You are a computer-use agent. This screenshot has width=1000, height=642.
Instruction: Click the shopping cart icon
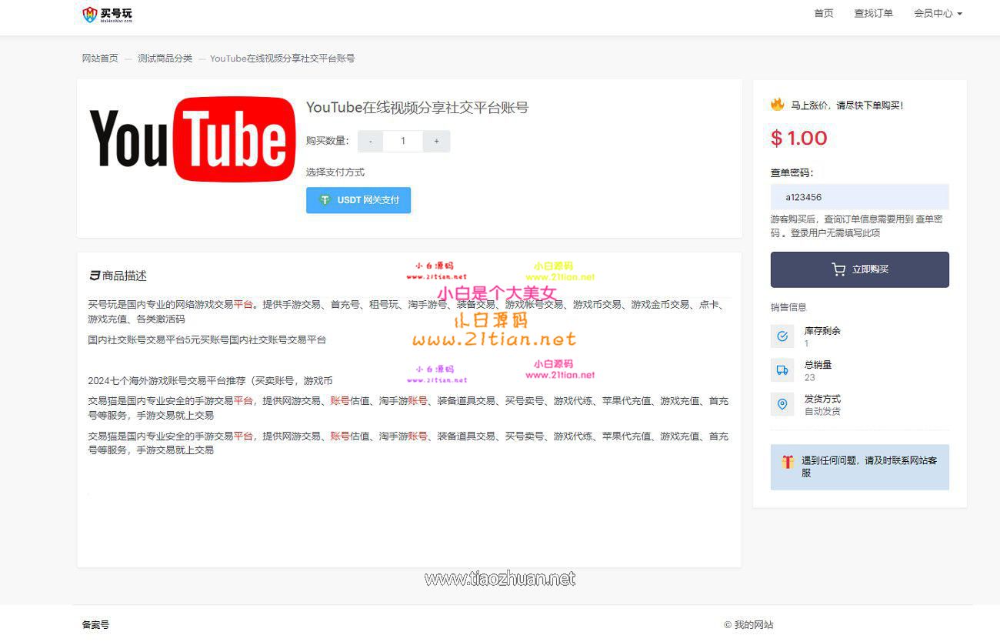(838, 269)
